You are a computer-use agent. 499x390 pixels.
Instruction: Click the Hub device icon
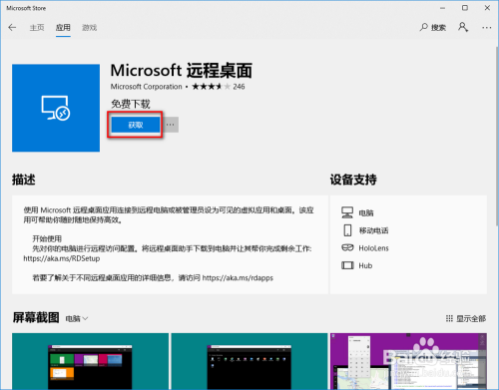pyautogui.click(x=347, y=265)
